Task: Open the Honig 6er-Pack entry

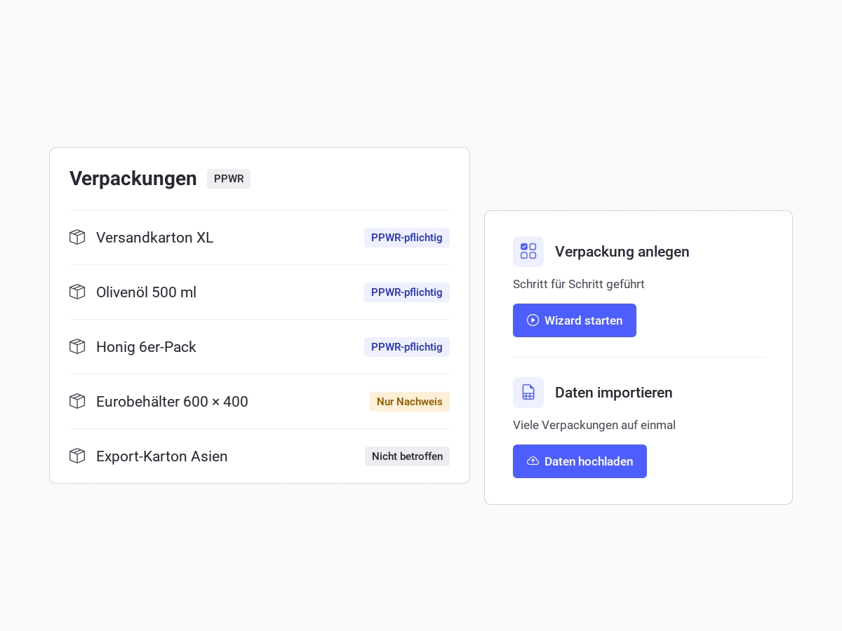Action: click(x=260, y=347)
